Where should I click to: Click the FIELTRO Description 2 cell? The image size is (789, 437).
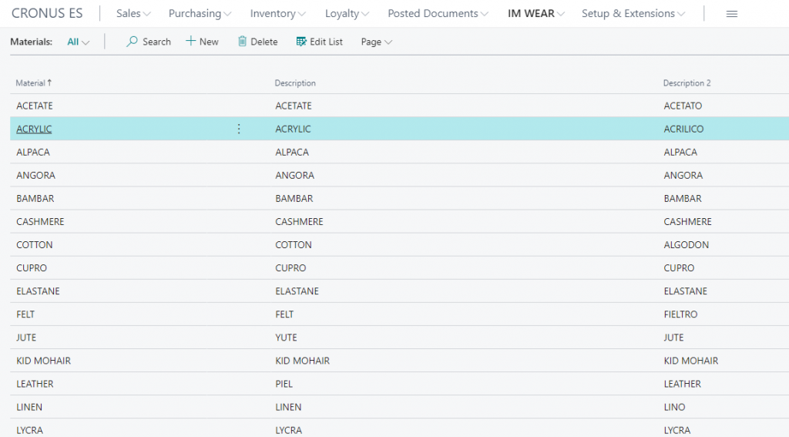click(680, 314)
